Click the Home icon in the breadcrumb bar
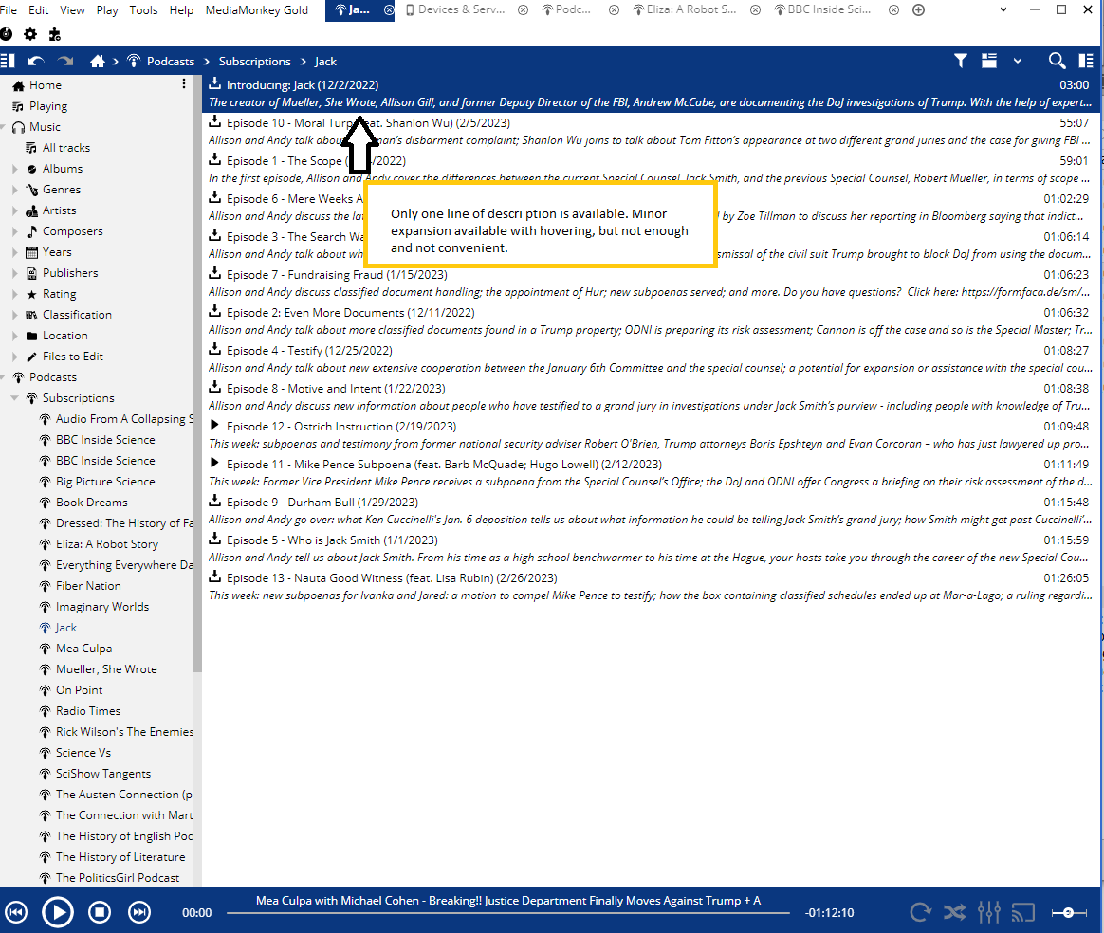 pos(97,62)
